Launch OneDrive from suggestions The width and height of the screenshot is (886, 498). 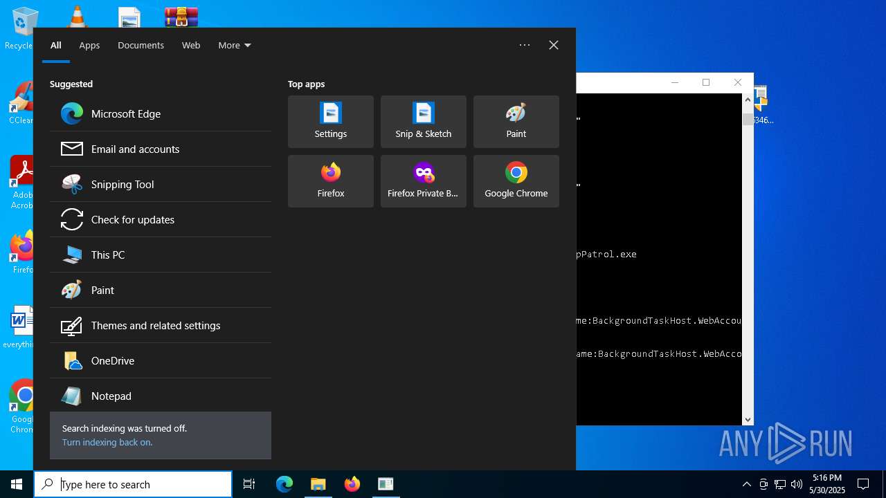[161, 360]
